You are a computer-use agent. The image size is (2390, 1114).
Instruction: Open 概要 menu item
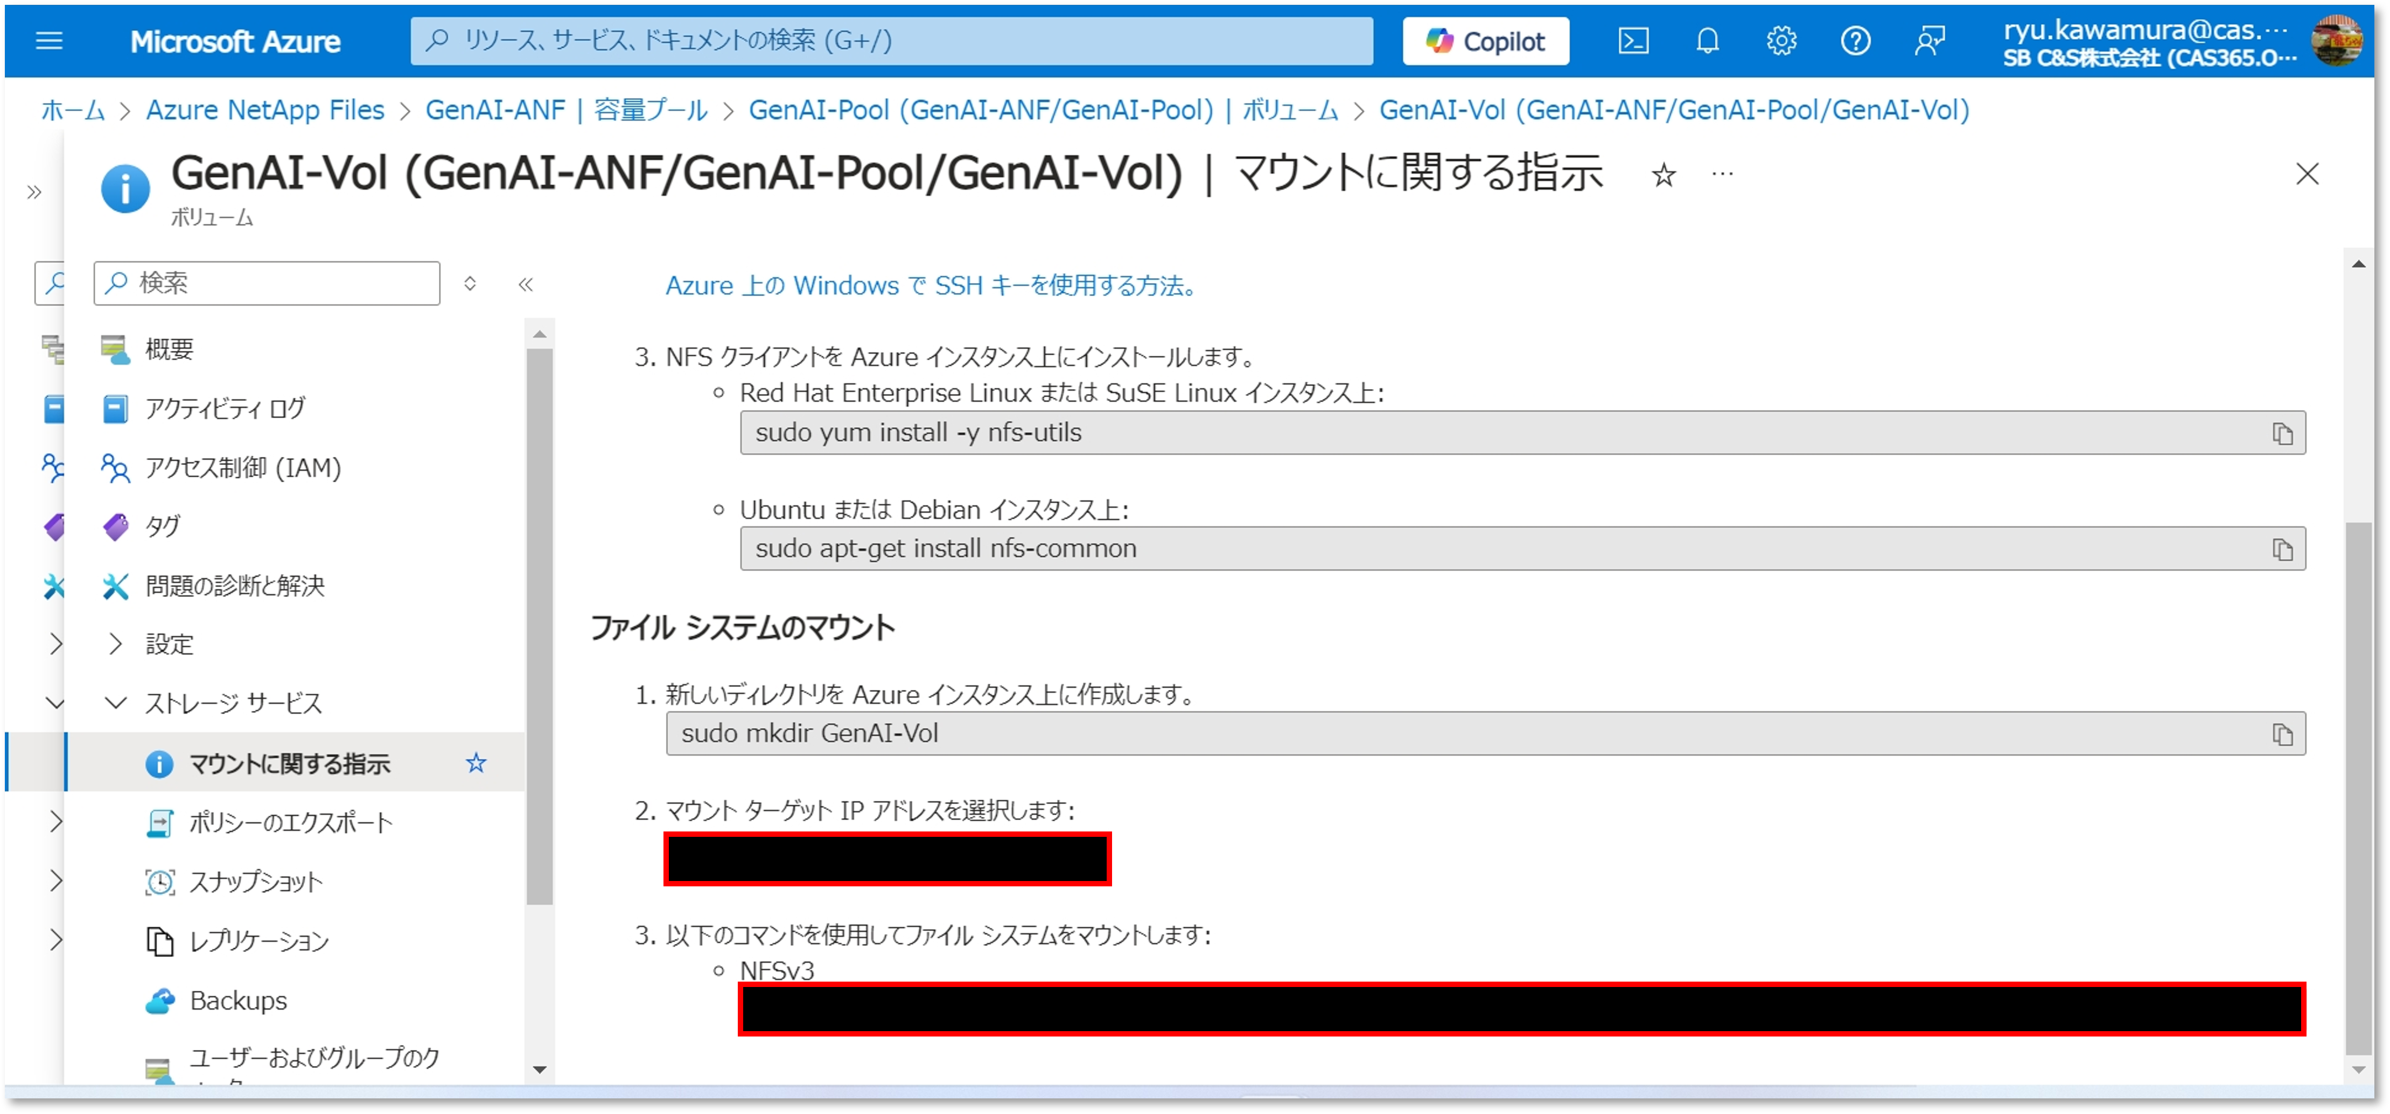169,349
